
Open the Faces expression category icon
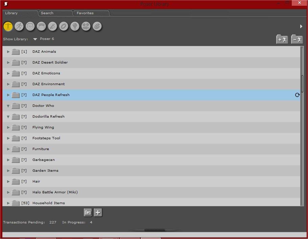30,26
